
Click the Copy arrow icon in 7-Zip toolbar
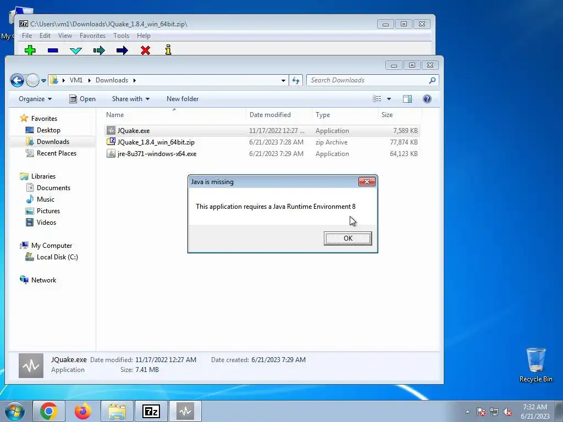(99, 51)
